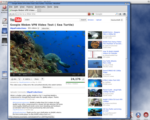
Task: Show the video statistics graph icon
Action: tap(83, 79)
